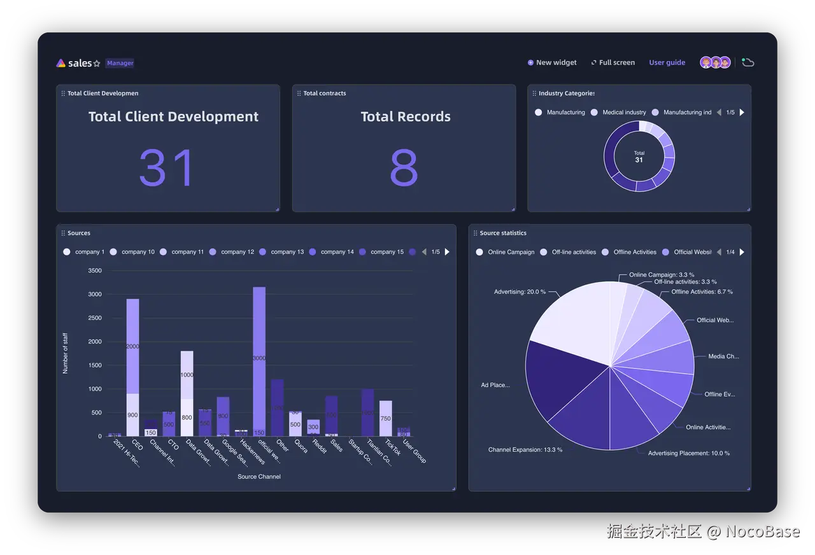Star the sales dashboard as favorite
815x555 pixels.
(97, 64)
